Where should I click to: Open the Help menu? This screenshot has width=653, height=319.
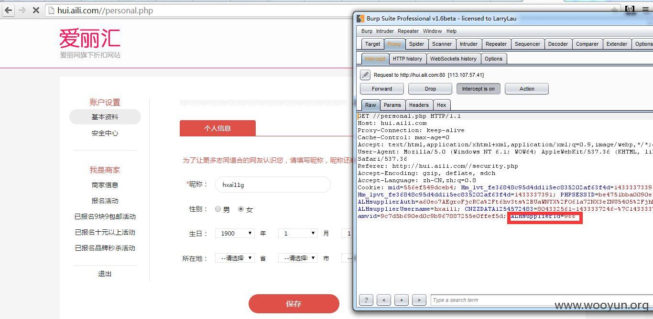click(451, 31)
